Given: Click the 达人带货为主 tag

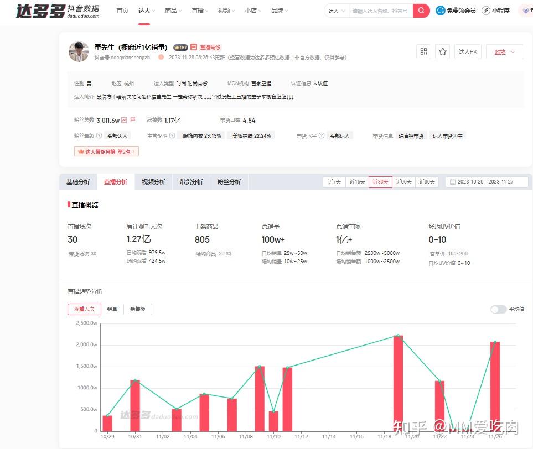Looking at the screenshot, I should [x=448, y=136].
